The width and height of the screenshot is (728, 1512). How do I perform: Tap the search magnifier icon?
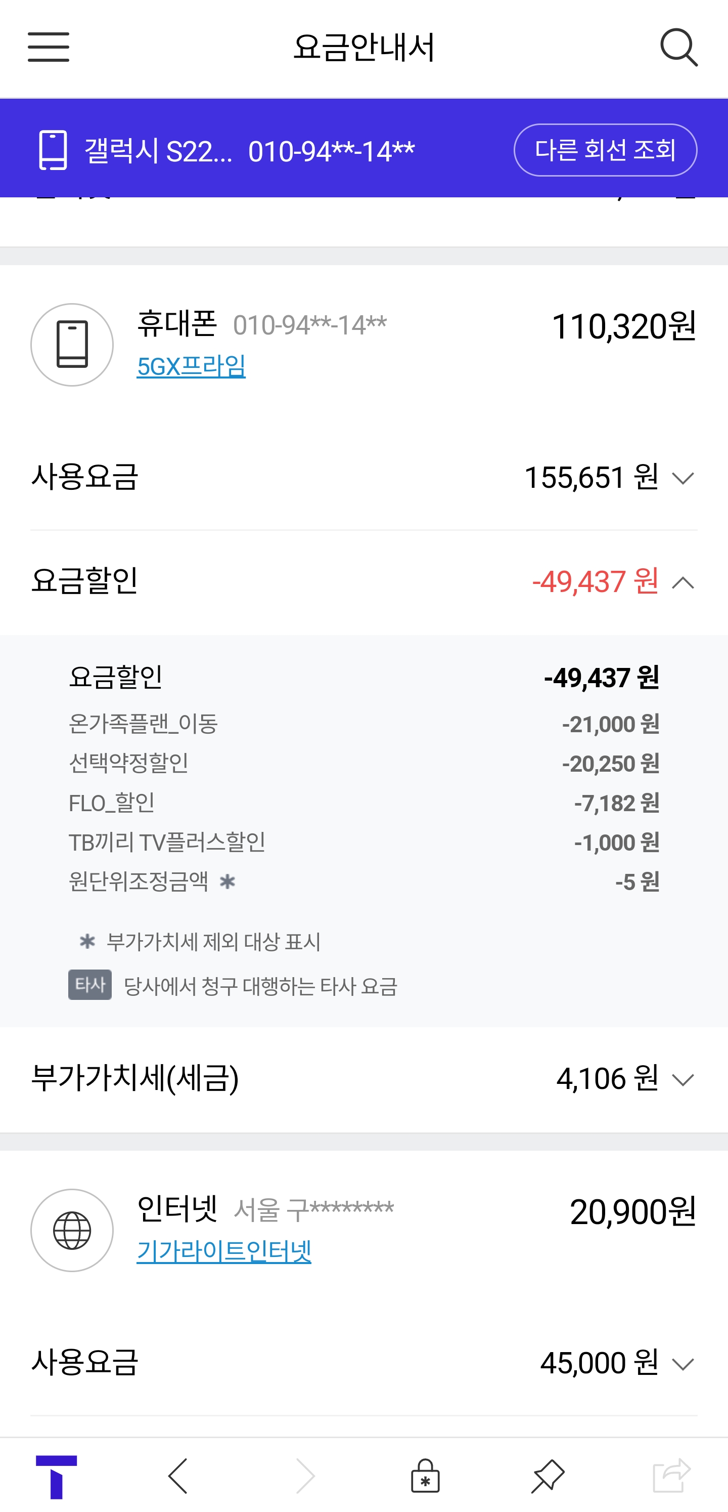coord(679,47)
